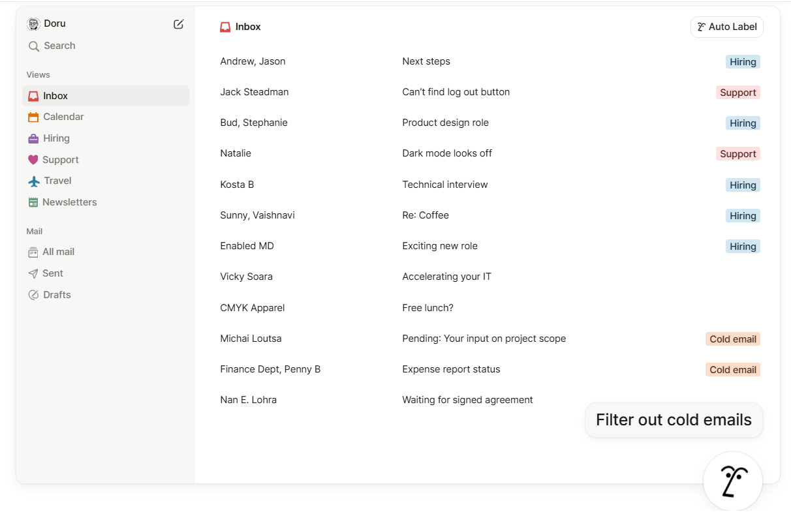Click the airplane icon beside Travel
This screenshot has width=791, height=516.
[33, 181]
